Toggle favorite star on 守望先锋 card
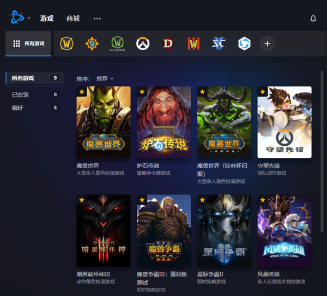Image resolution: width=327 pixels, height=296 pixels. click(x=263, y=91)
